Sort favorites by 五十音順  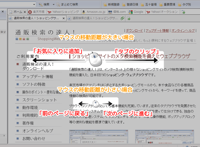coord(149,4)
